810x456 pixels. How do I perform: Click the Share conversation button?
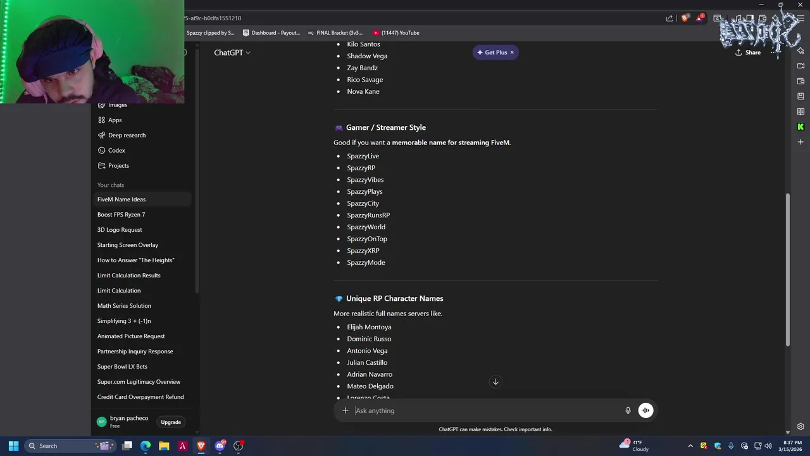pos(748,53)
